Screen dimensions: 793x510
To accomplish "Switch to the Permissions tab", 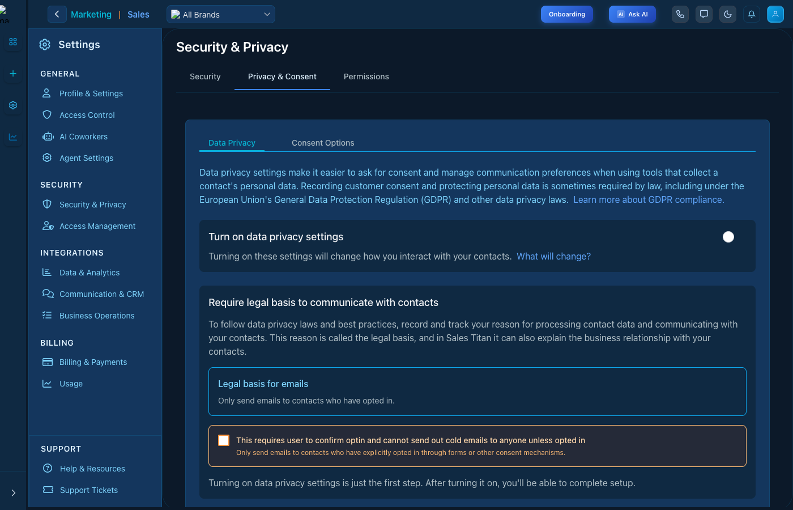I will tap(366, 76).
